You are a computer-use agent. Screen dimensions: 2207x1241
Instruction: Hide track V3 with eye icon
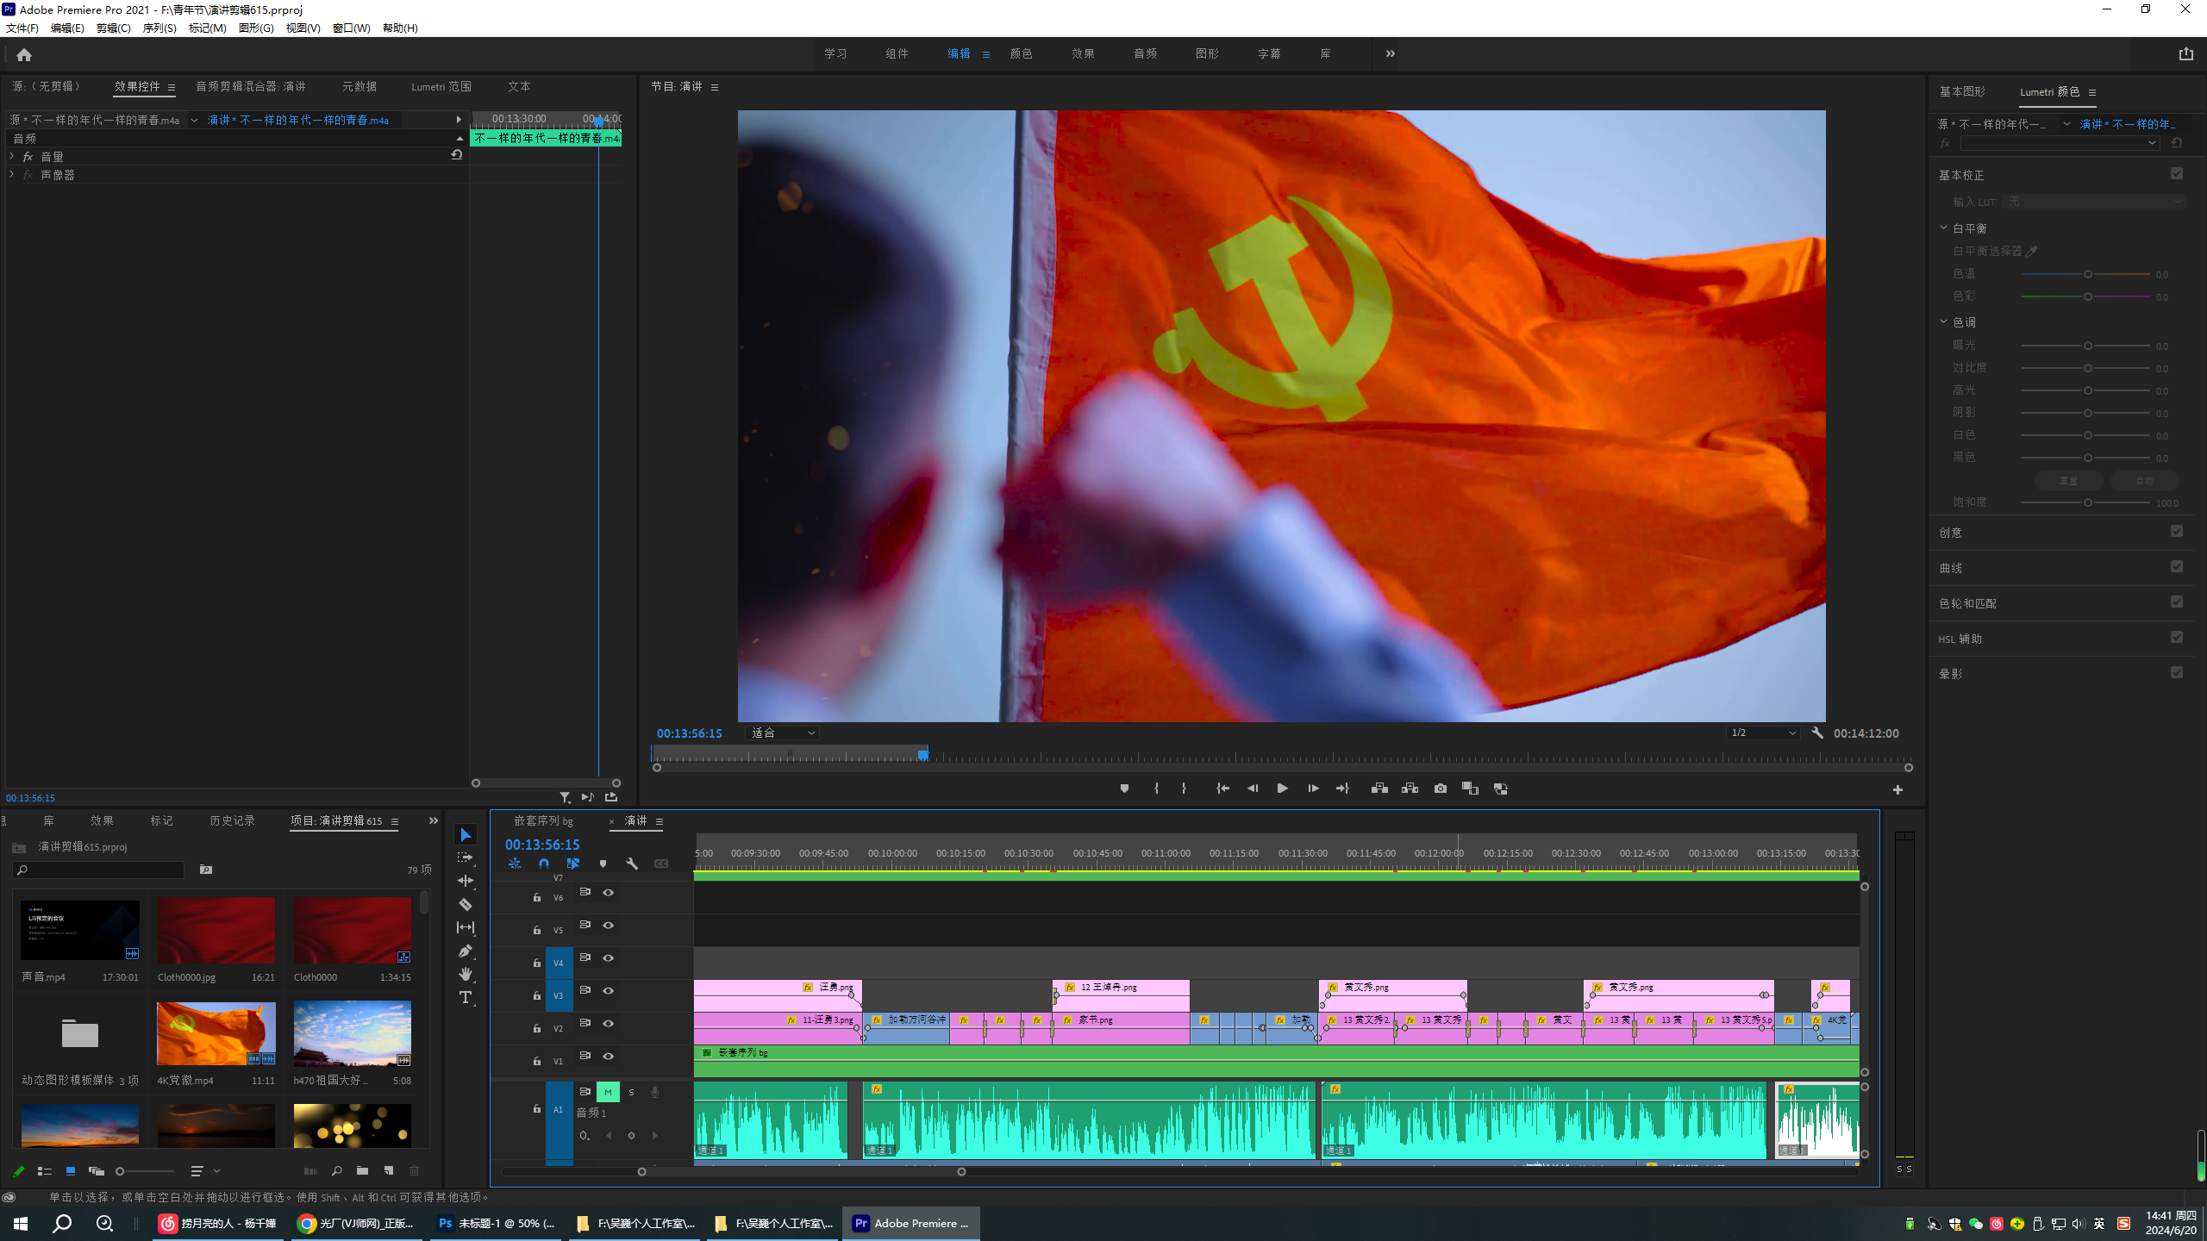click(x=609, y=990)
